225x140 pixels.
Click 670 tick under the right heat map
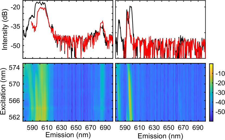(x=184, y=128)
